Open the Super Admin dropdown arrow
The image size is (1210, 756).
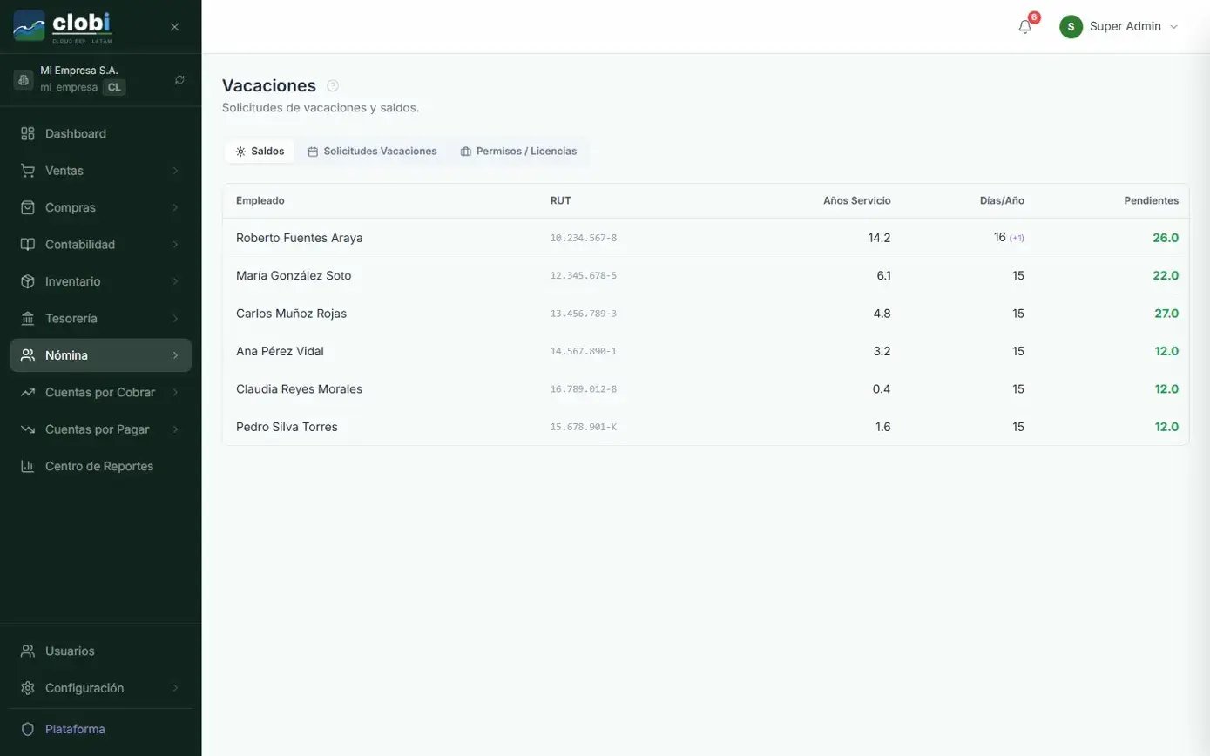coord(1173,27)
